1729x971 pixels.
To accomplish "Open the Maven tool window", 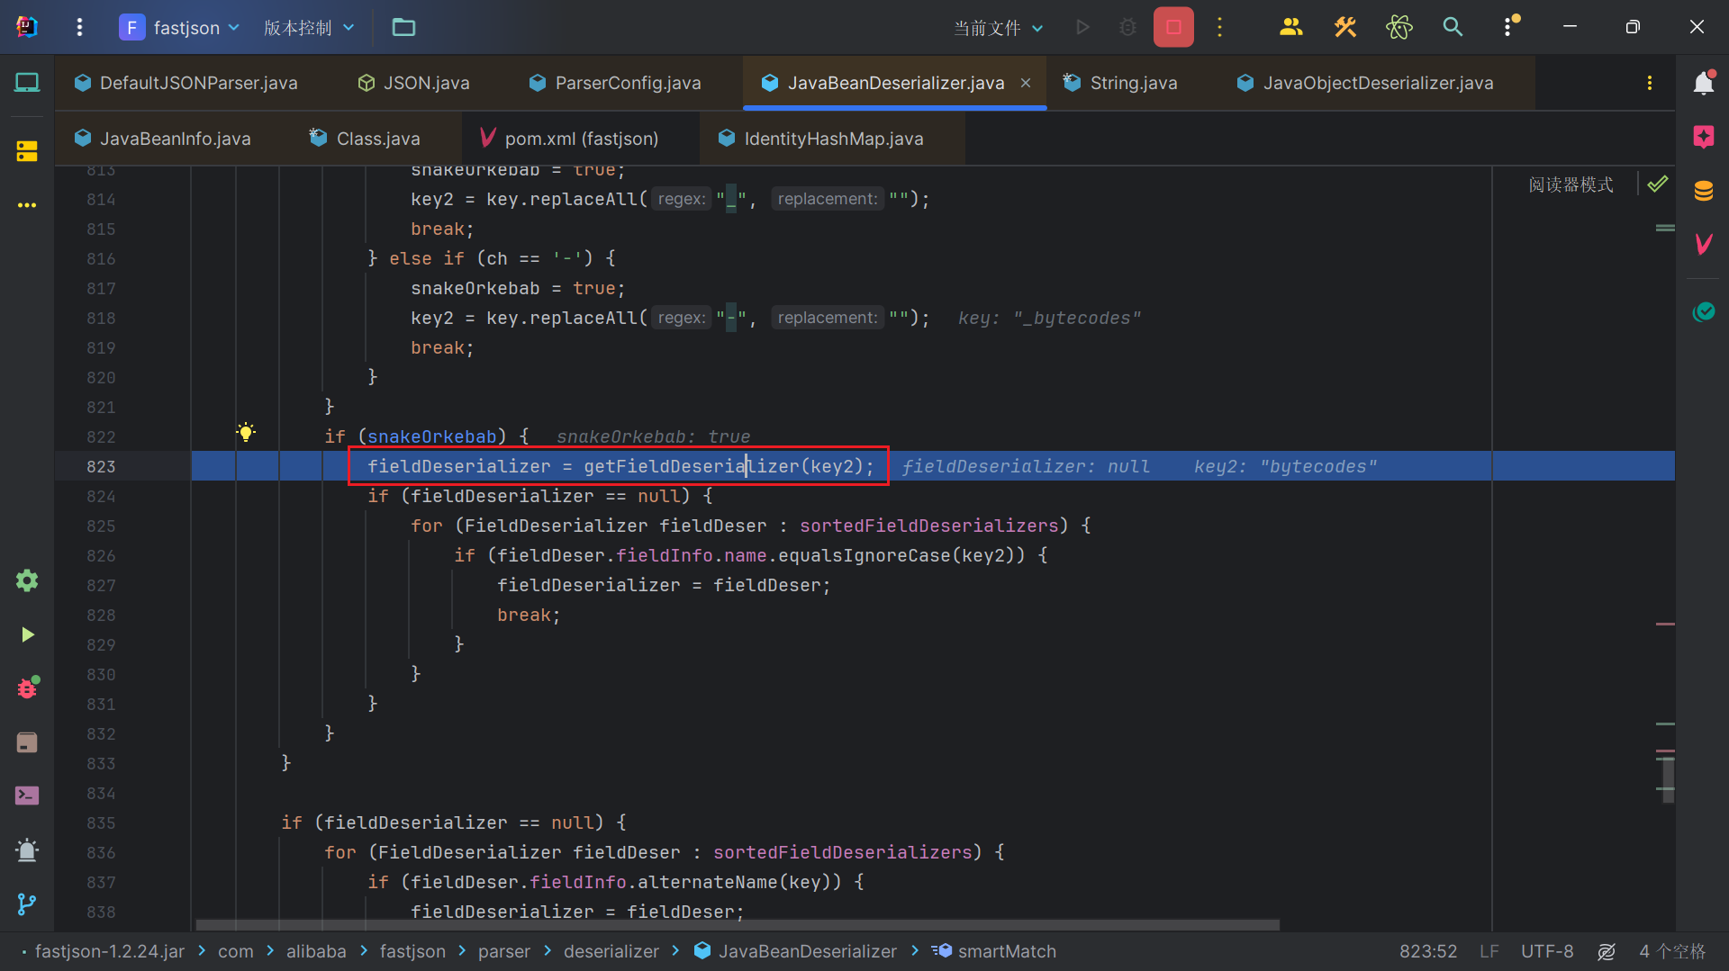I will click(1703, 244).
